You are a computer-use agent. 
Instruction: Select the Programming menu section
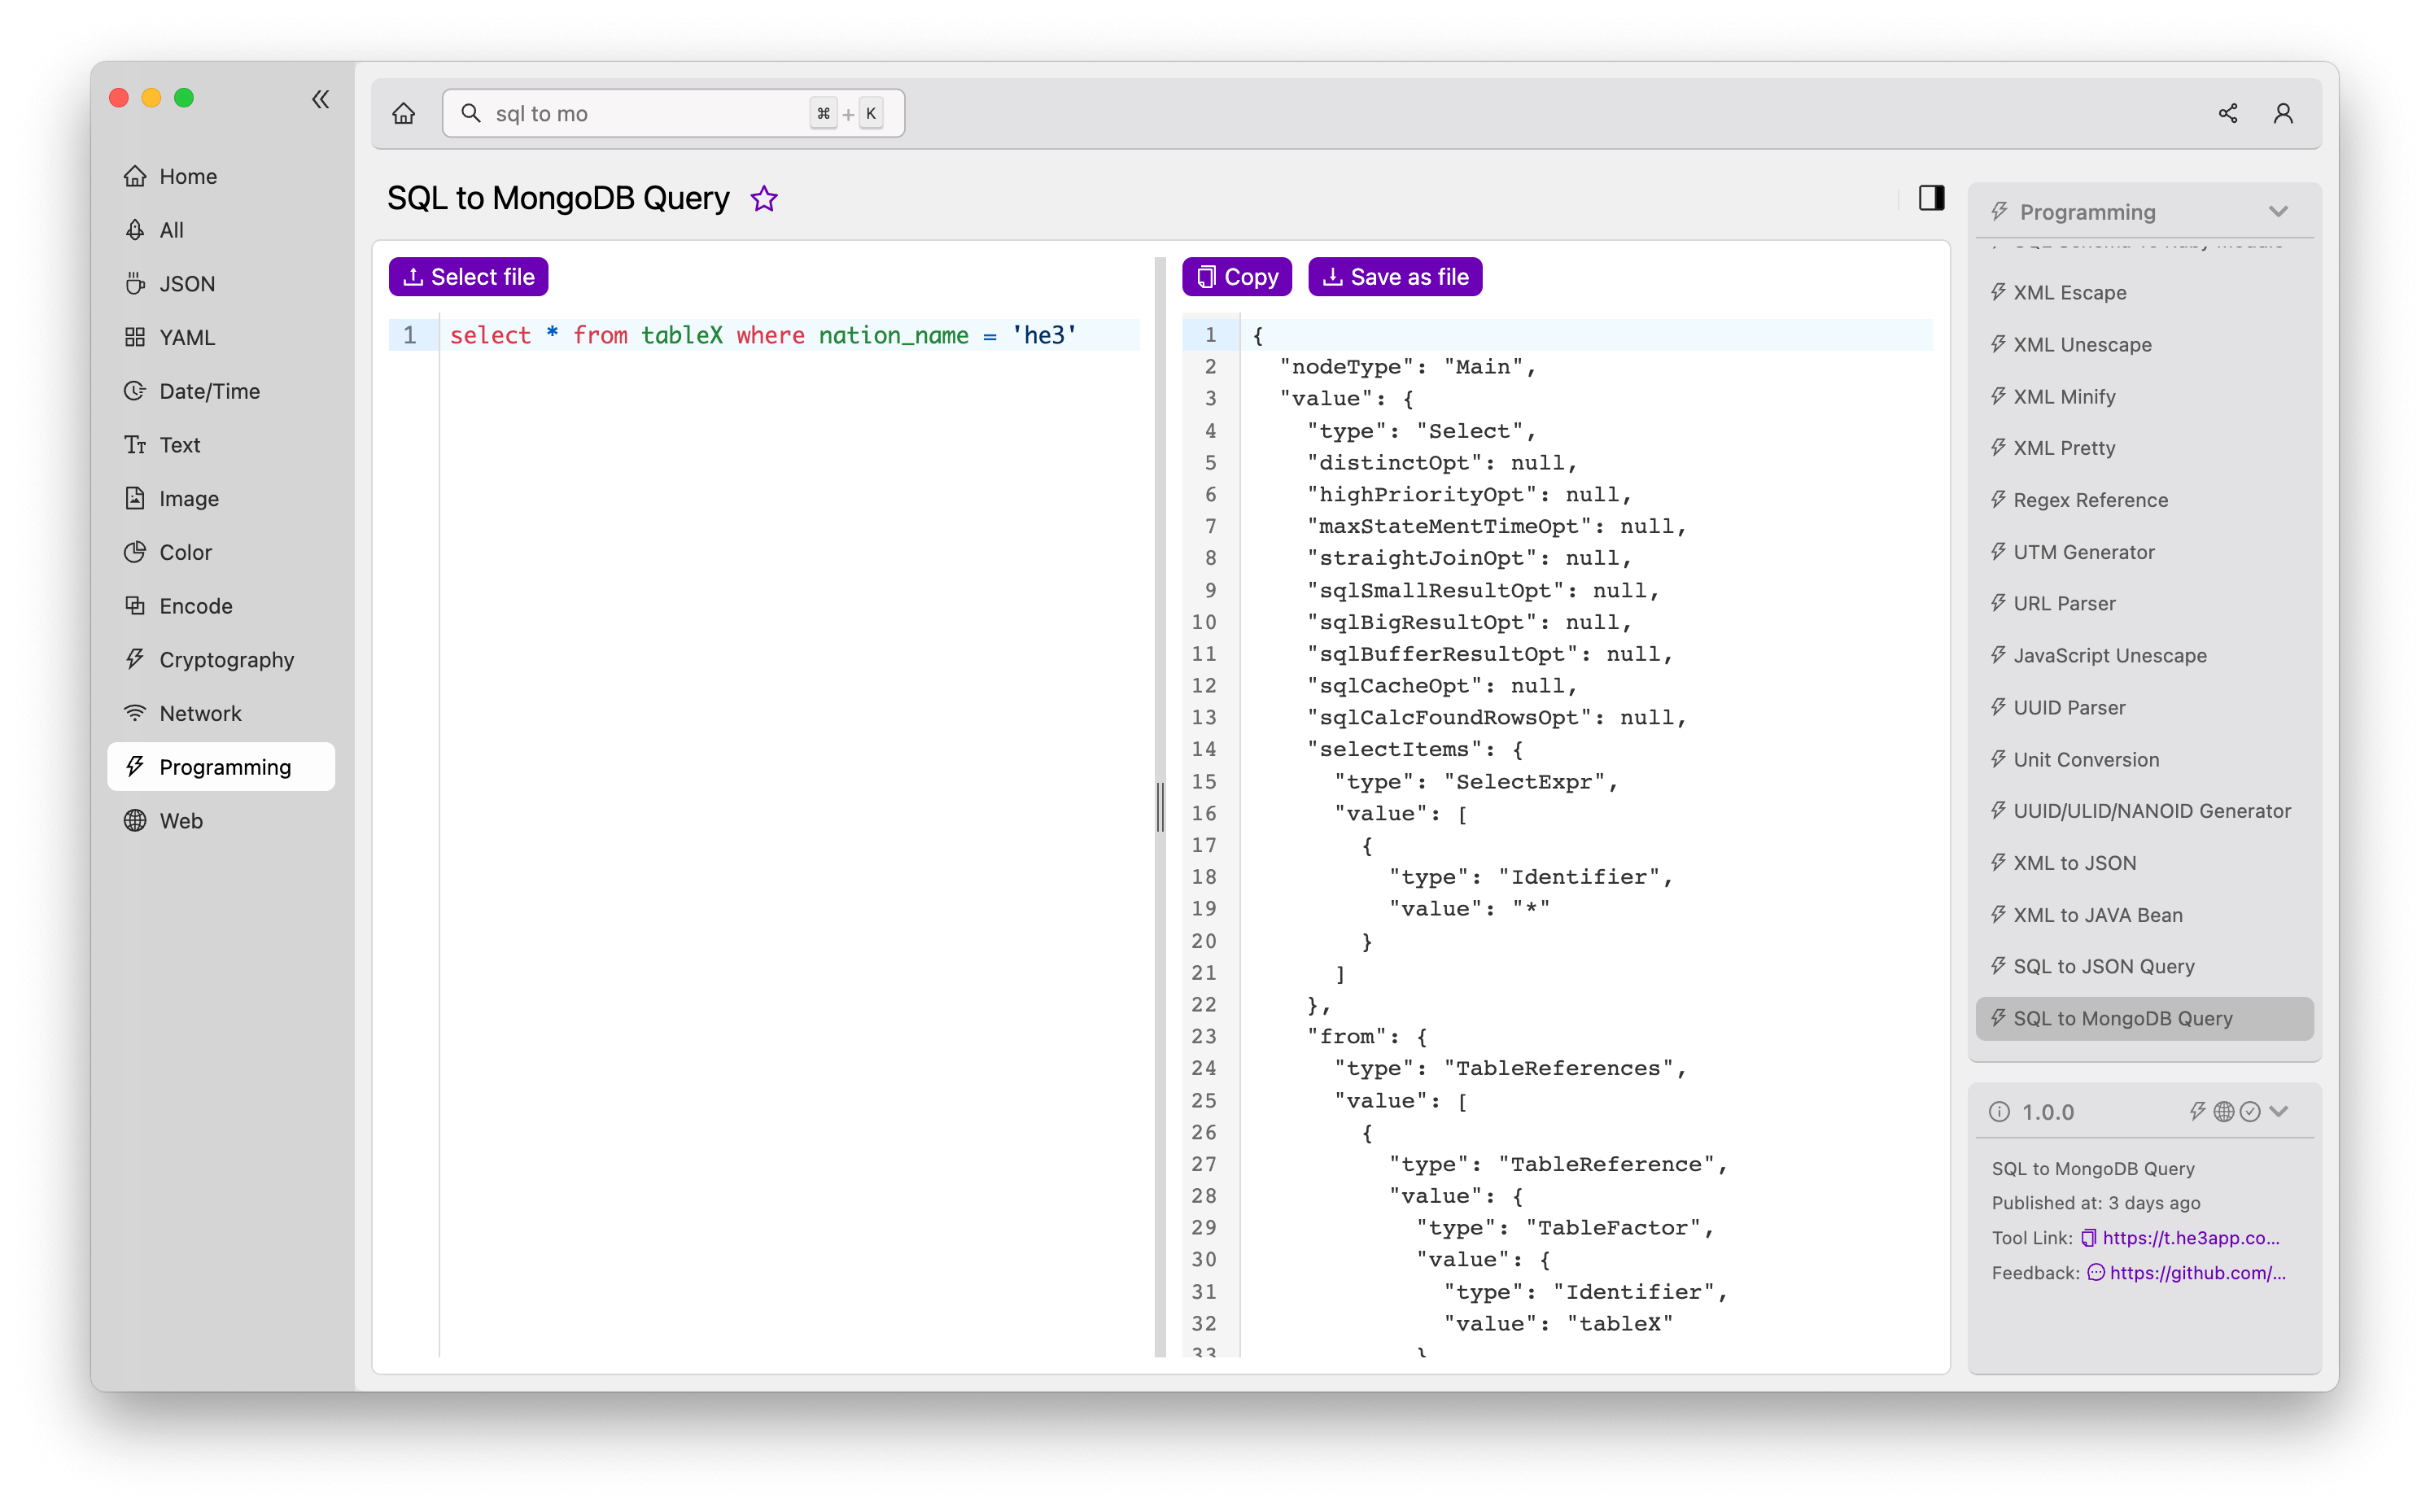221,767
